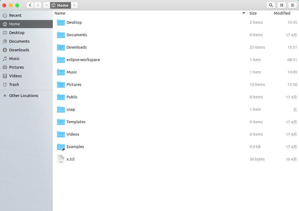
Task: Click the back navigation arrow
Action: (x=30, y=5)
